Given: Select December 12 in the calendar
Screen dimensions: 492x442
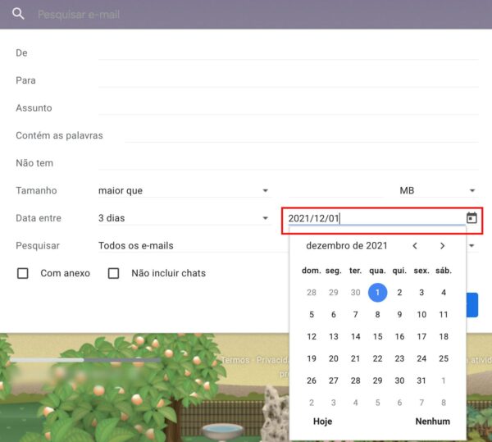Looking at the screenshot, I should point(312,336).
